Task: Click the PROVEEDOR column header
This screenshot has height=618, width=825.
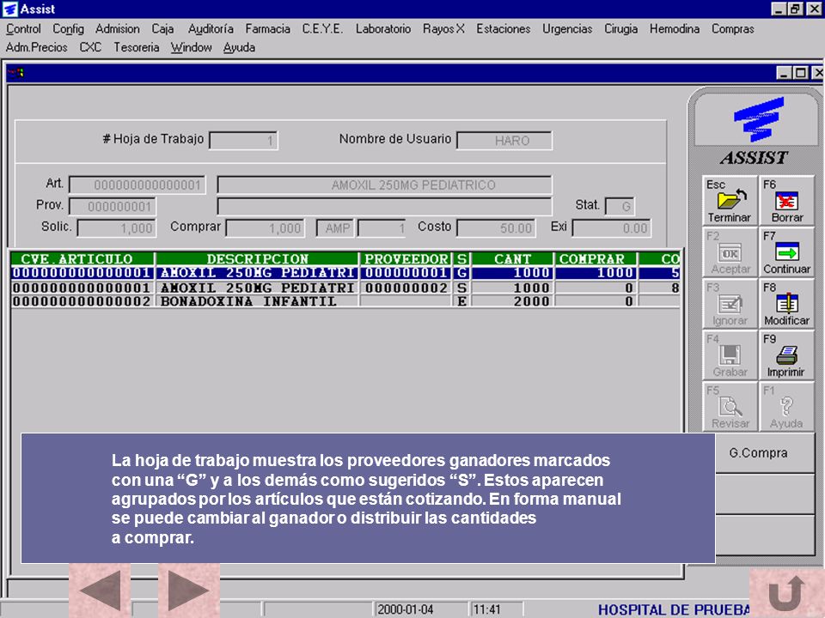Action: pyautogui.click(x=406, y=259)
